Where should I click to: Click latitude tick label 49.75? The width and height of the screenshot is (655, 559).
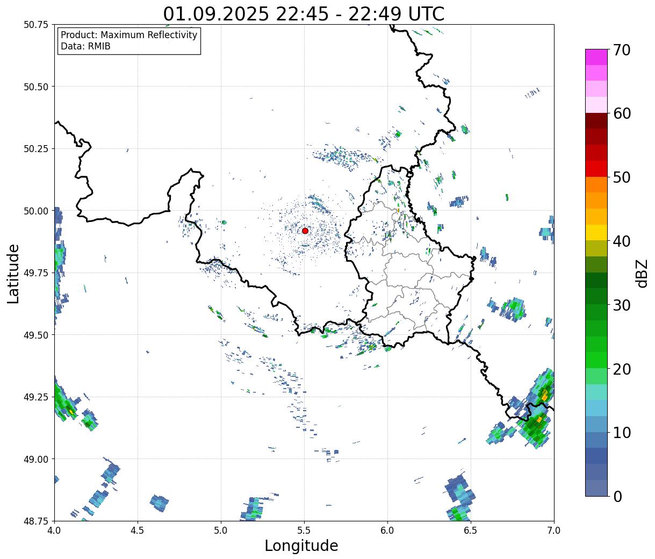(x=35, y=273)
